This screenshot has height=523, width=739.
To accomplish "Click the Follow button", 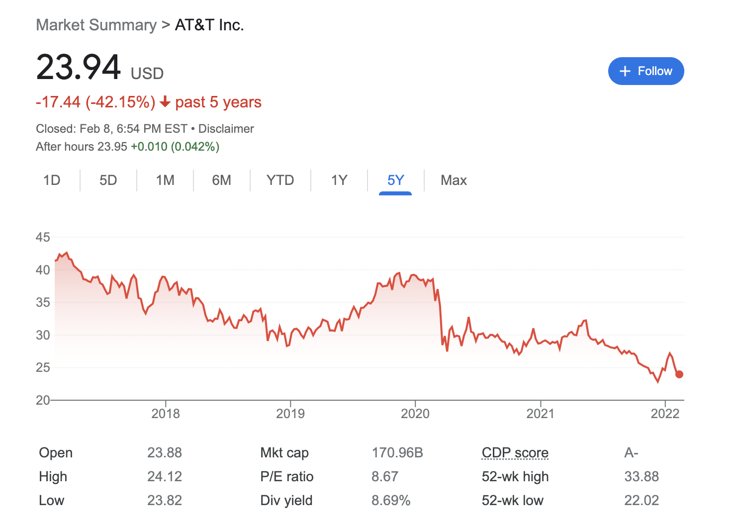I will (x=646, y=71).
